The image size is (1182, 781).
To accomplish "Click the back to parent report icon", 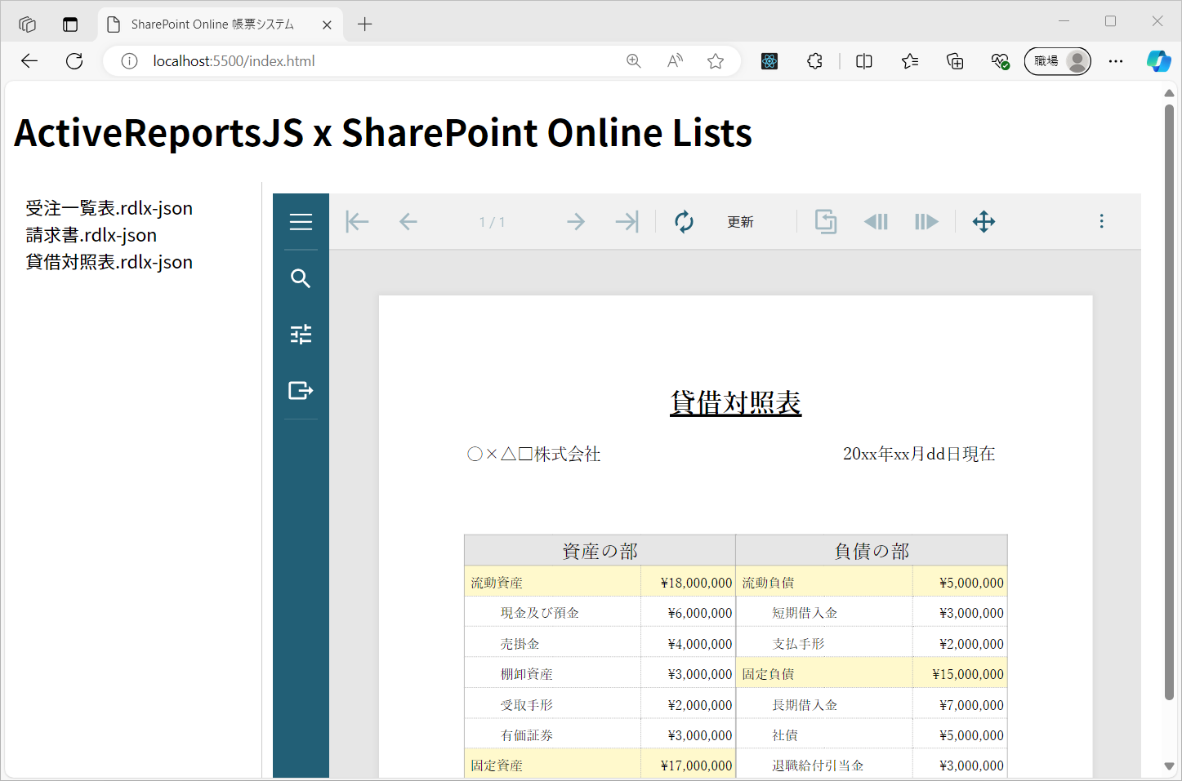I will point(826,221).
